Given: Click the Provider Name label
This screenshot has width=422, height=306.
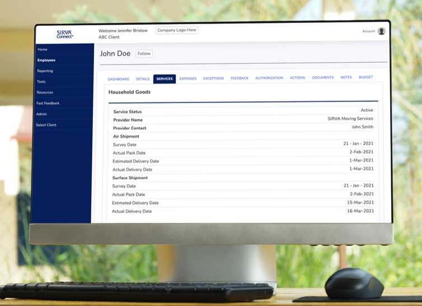Looking at the screenshot, I should (x=128, y=120).
